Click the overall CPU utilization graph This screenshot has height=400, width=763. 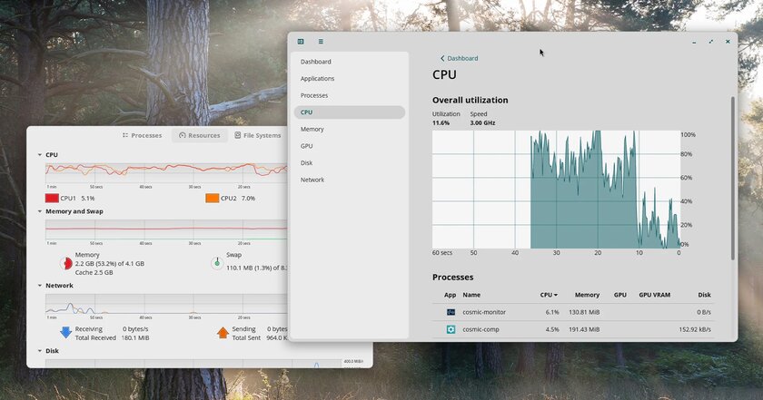(556, 190)
